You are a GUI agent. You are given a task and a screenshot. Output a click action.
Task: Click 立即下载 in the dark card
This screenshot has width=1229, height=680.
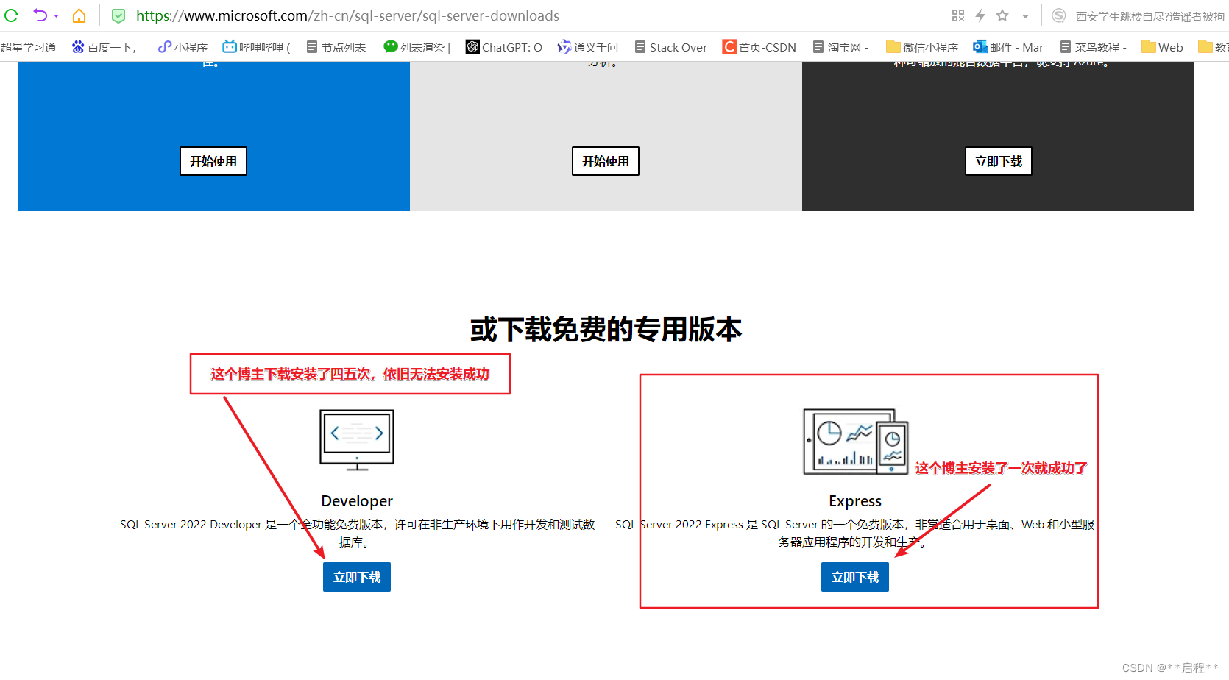pos(999,161)
